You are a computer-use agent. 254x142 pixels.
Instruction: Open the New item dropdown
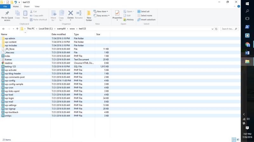pos(101,11)
